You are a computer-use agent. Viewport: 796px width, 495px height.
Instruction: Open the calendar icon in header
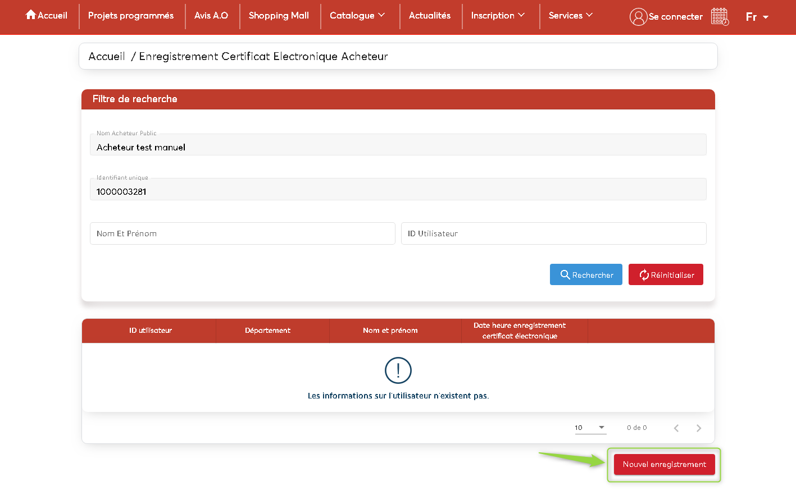[x=720, y=17]
